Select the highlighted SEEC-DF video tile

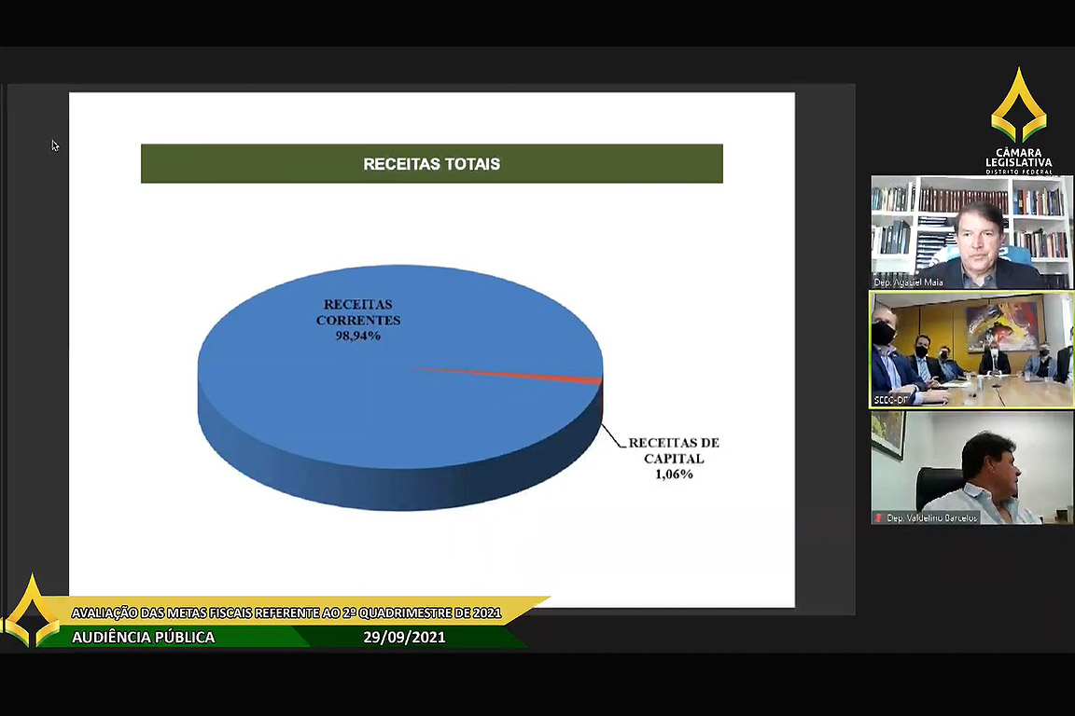coord(970,350)
